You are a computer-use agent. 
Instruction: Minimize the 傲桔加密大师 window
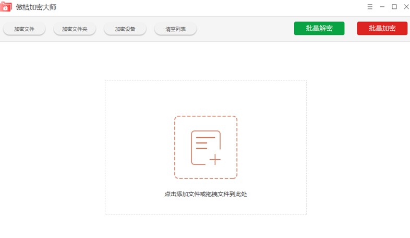(382, 7)
